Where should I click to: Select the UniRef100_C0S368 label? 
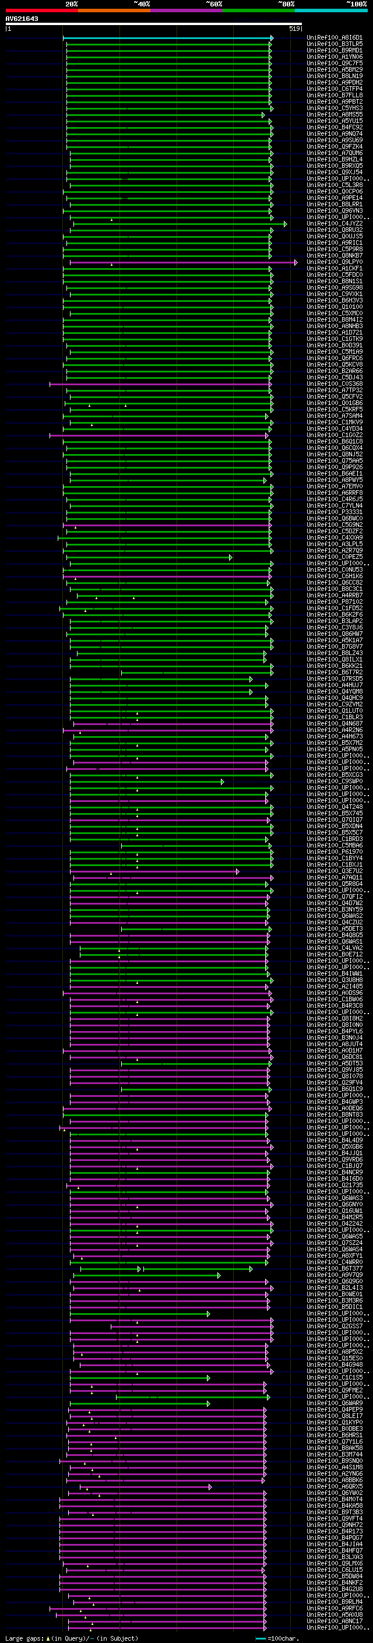coord(334,384)
